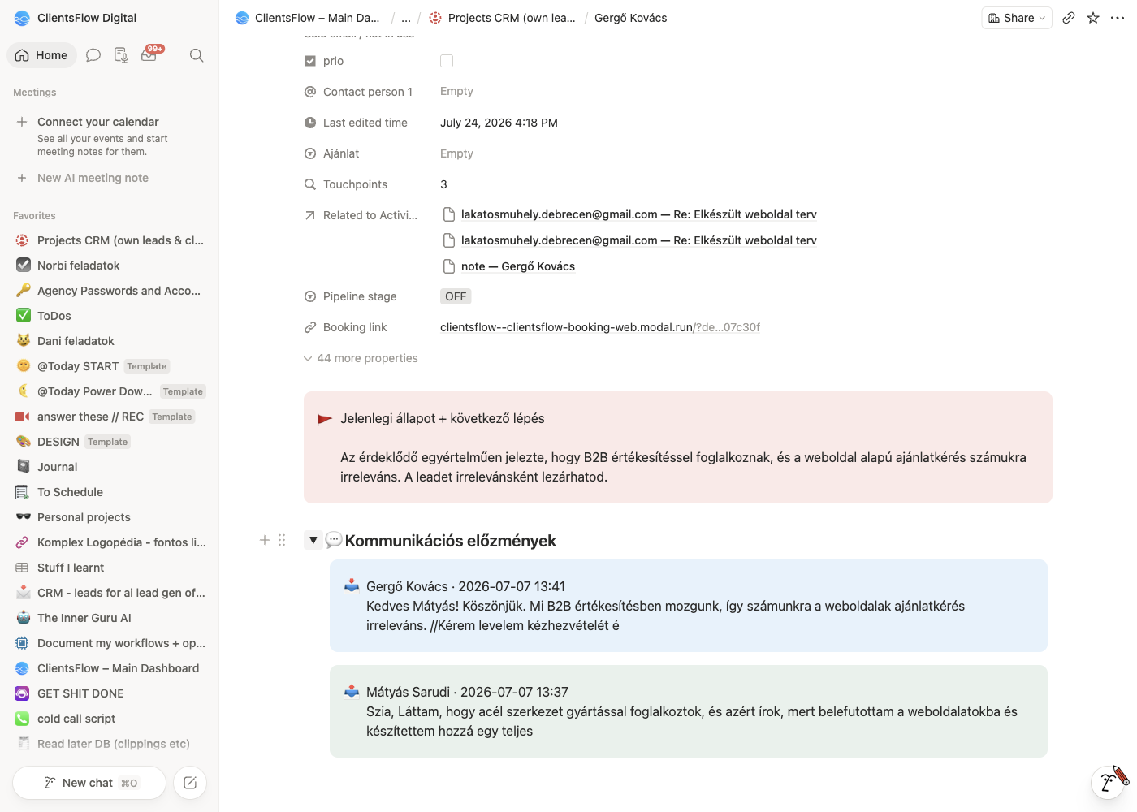Open the inbox icon with 99+ badge
1137x812 pixels.
click(150, 54)
